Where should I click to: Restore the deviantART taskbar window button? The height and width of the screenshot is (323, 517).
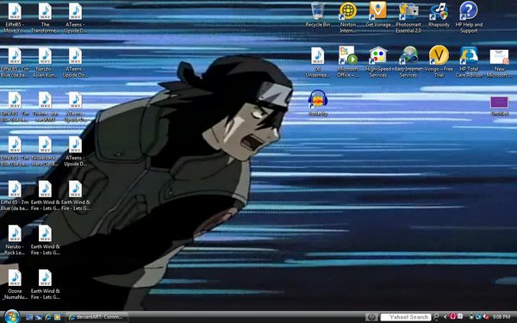coord(97,317)
